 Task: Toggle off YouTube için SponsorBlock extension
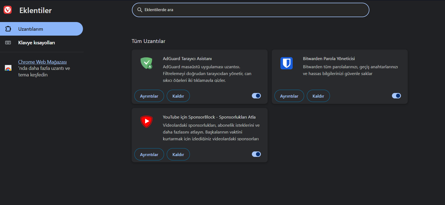click(256, 154)
